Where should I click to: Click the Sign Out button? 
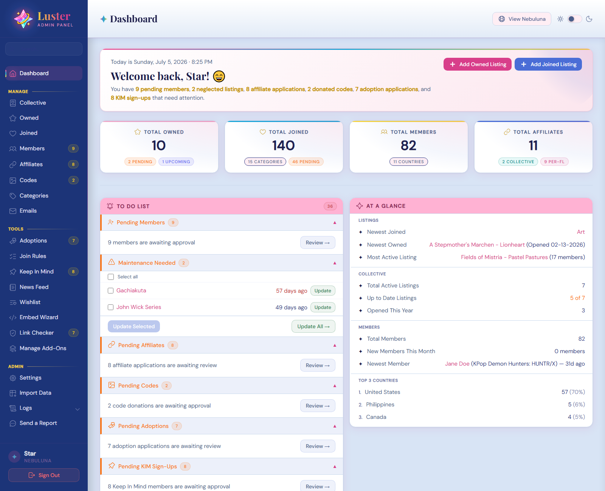point(44,475)
